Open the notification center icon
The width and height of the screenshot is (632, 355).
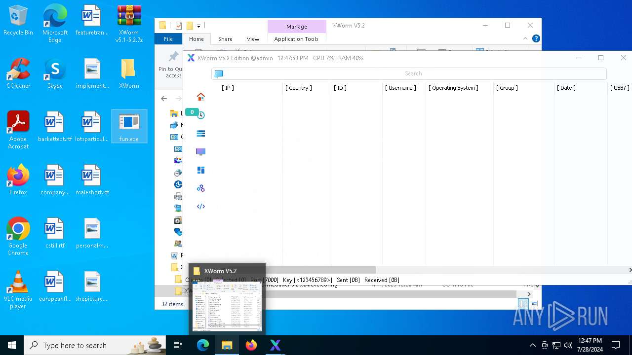click(616, 345)
